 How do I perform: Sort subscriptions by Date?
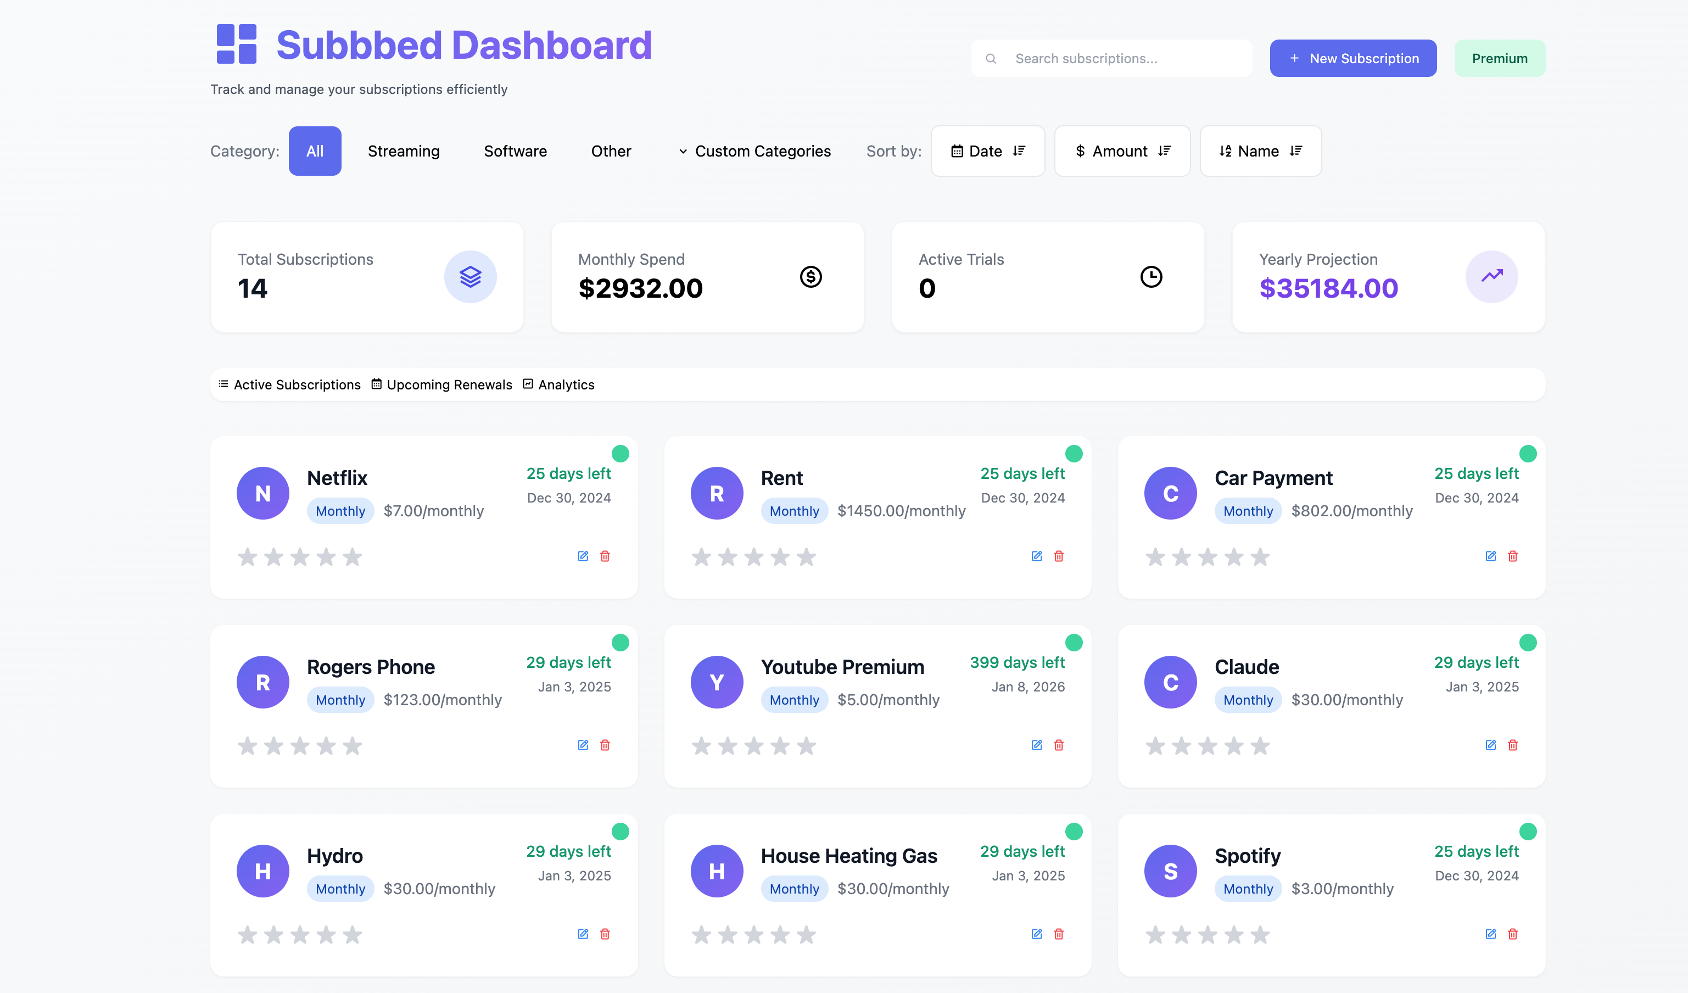987,152
